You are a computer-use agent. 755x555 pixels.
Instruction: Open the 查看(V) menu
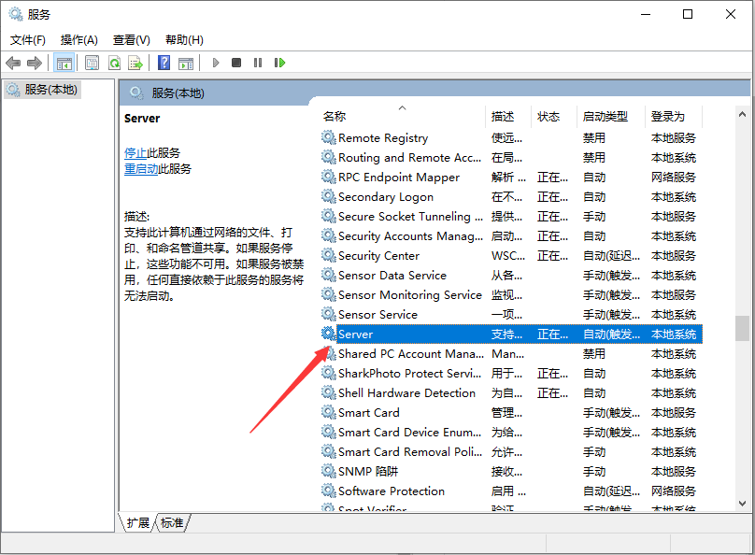click(x=131, y=39)
